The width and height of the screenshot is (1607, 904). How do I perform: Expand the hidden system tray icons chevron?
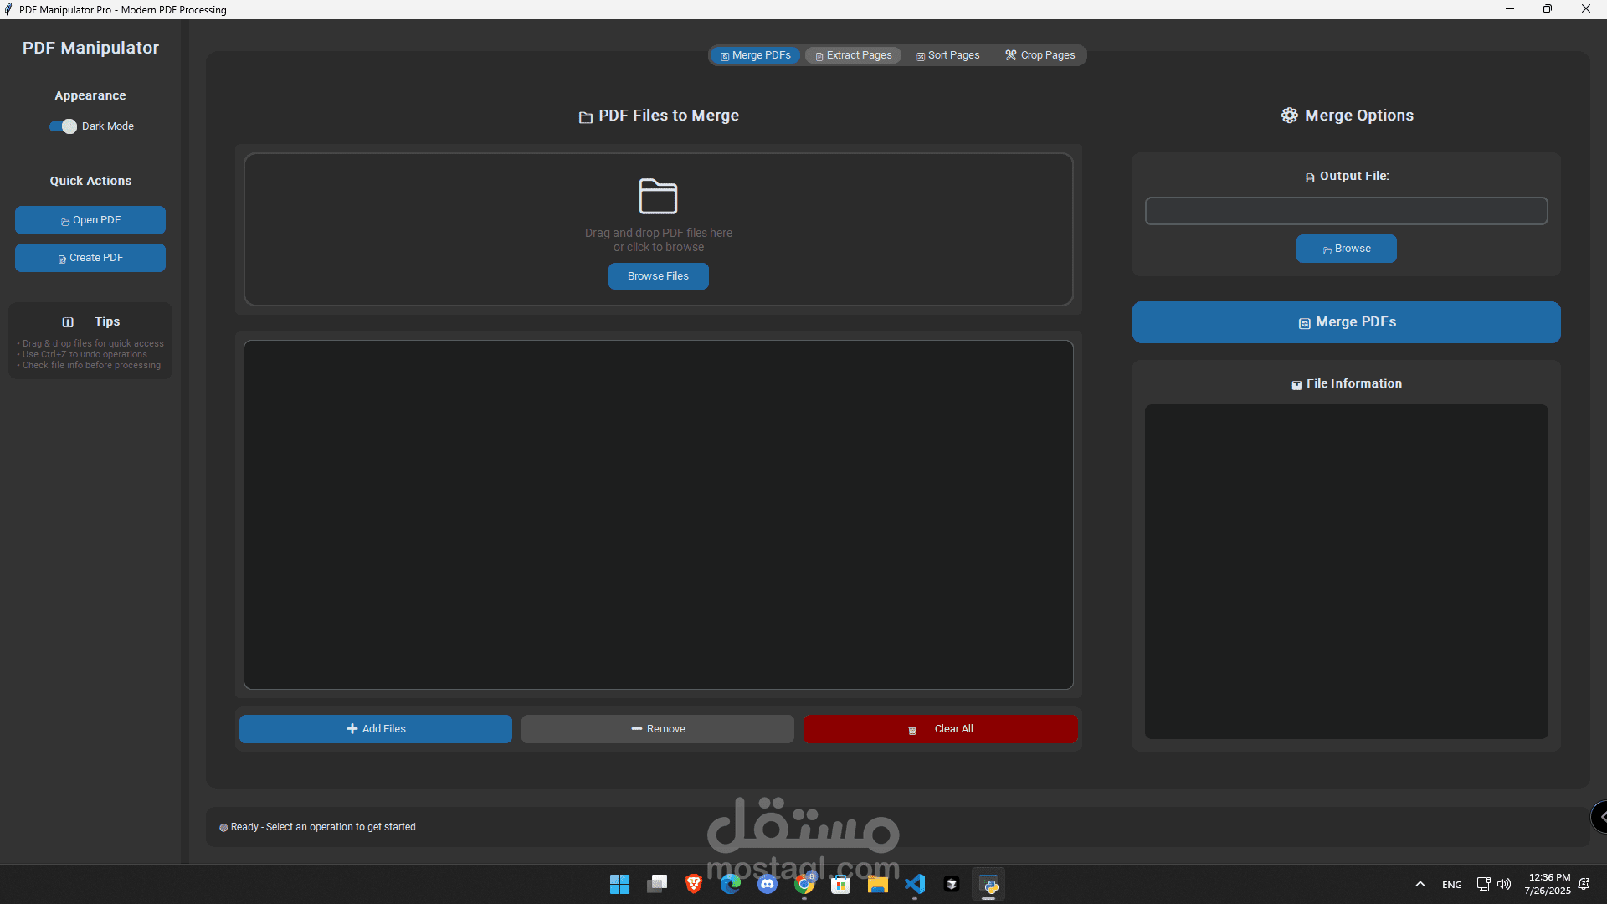(1420, 884)
